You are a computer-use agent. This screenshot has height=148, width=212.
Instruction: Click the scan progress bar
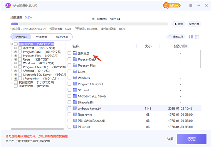[x=89, y=24]
